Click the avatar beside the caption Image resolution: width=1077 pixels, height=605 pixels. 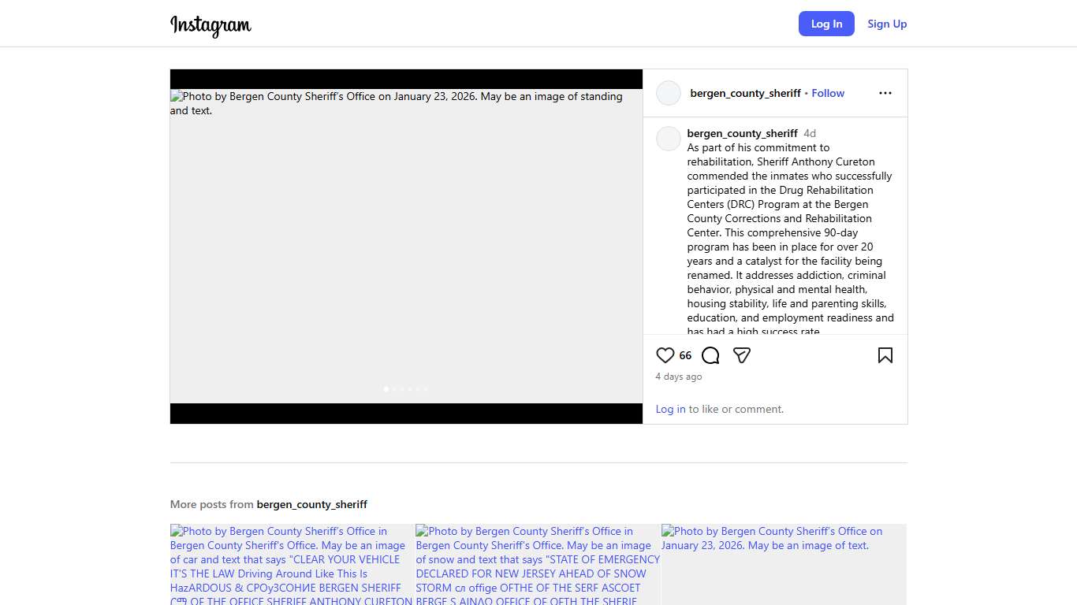pyautogui.click(x=669, y=139)
